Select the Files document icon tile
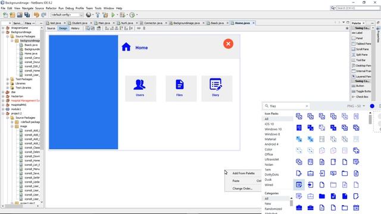This screenshot has height=214, width=381. point(181,89)
